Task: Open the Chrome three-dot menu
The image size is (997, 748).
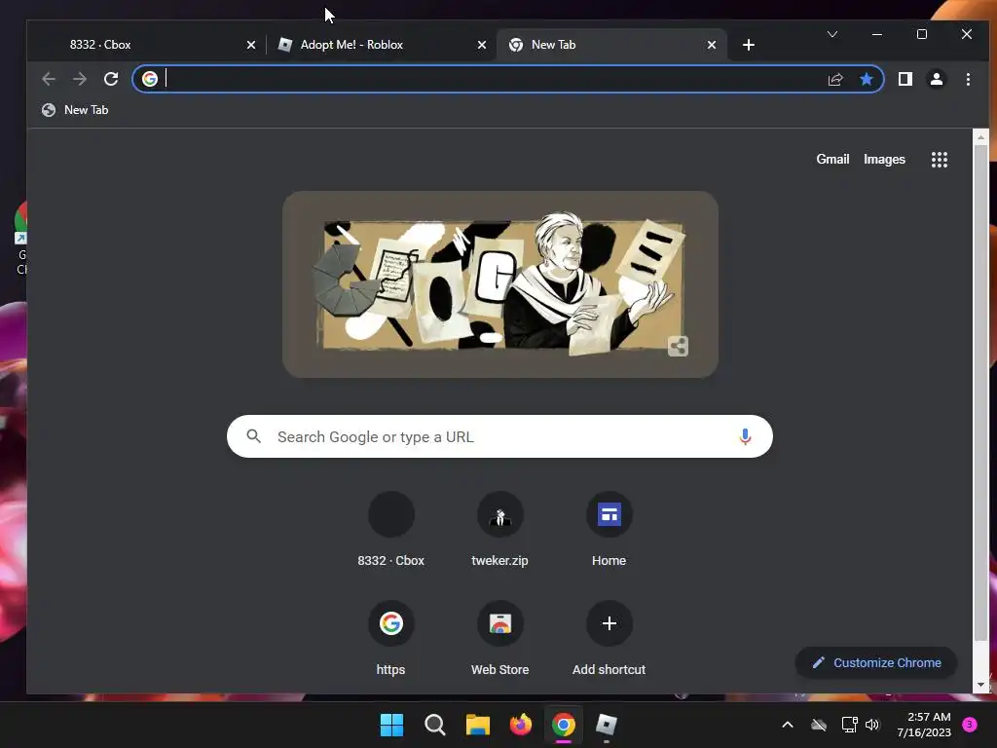Action: point(968,79)
